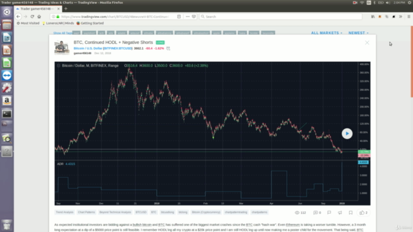Image resolution: width=413 pixels, height=232 pixels.
Task: Open the Ubuntu dash search launcher
Action: click(7, 12)
